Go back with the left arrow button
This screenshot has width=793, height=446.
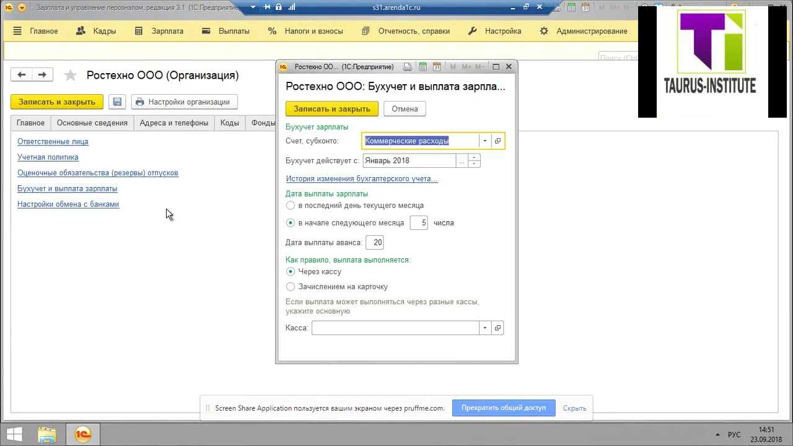22,75
